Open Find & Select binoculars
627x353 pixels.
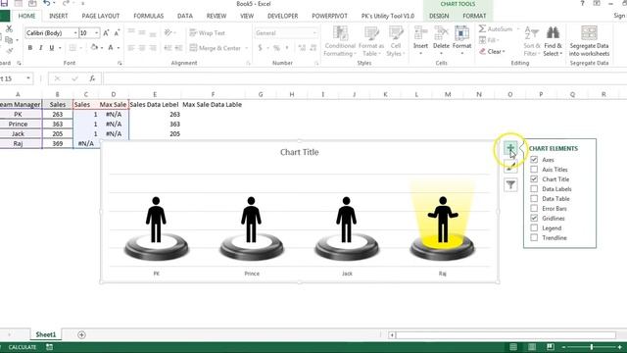coord(553,41)
